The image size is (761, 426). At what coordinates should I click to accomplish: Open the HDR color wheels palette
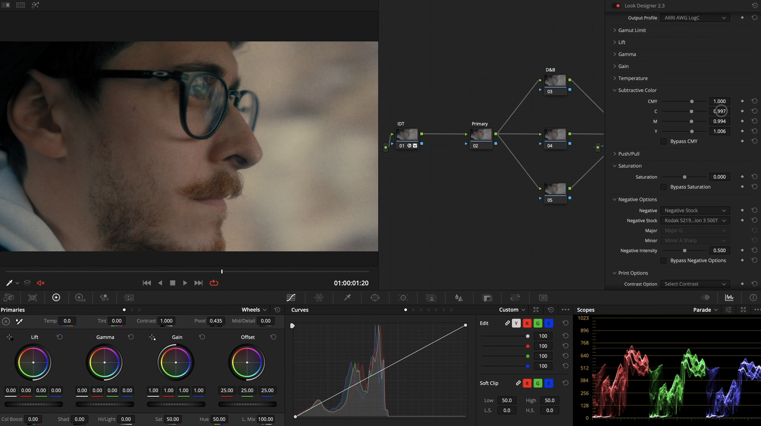coord(80,297)
